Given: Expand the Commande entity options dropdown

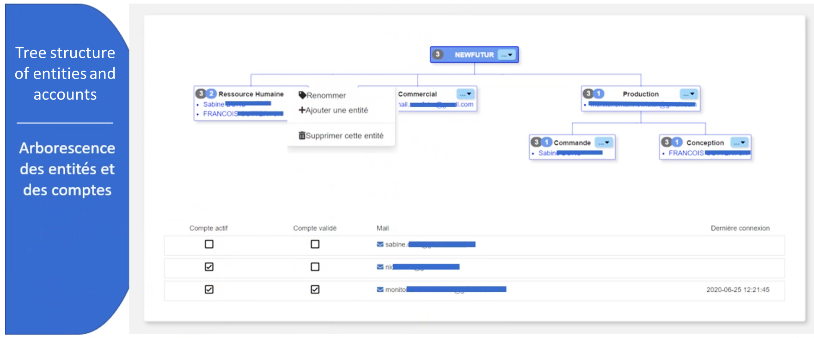Looking at the screenshot, I should (604, 143).
